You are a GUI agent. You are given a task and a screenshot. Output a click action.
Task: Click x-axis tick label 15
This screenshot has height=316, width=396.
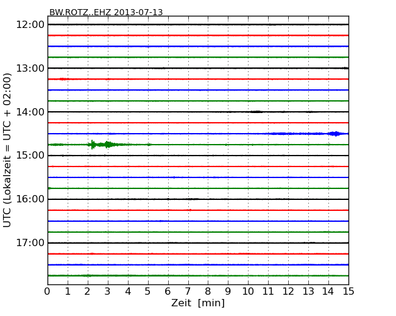pyautogui.click(x=348, y=292)
